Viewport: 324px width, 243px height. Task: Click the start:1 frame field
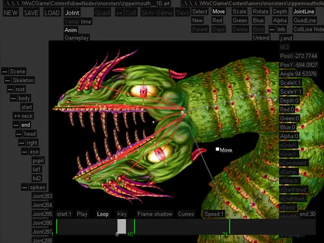coord(64,214)
